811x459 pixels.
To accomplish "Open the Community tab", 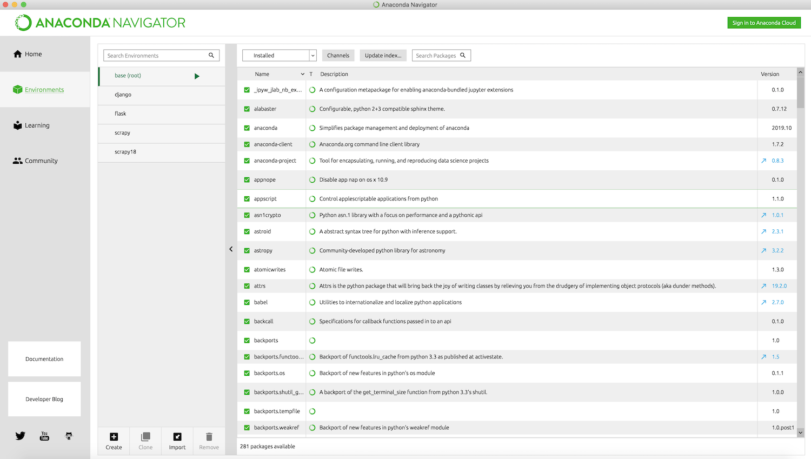I will [x=45, y=161].
